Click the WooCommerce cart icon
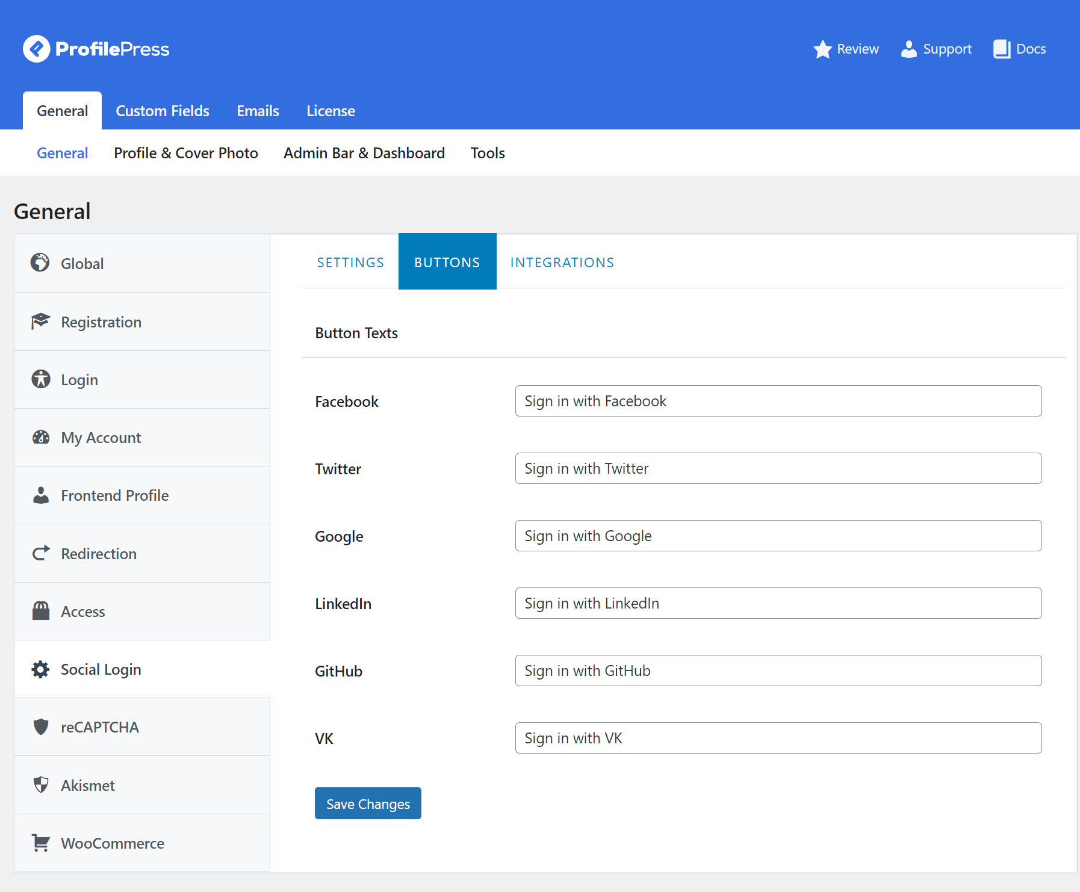This screenshot has height=892, width=1080. (40, 843)
